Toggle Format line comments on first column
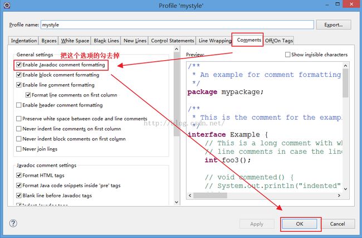Image resolution: width=362 pixels, height=238 pixels. click(x=28, y=95)
